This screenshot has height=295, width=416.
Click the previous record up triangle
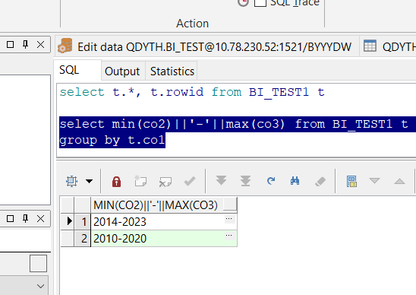pos(399,182)
